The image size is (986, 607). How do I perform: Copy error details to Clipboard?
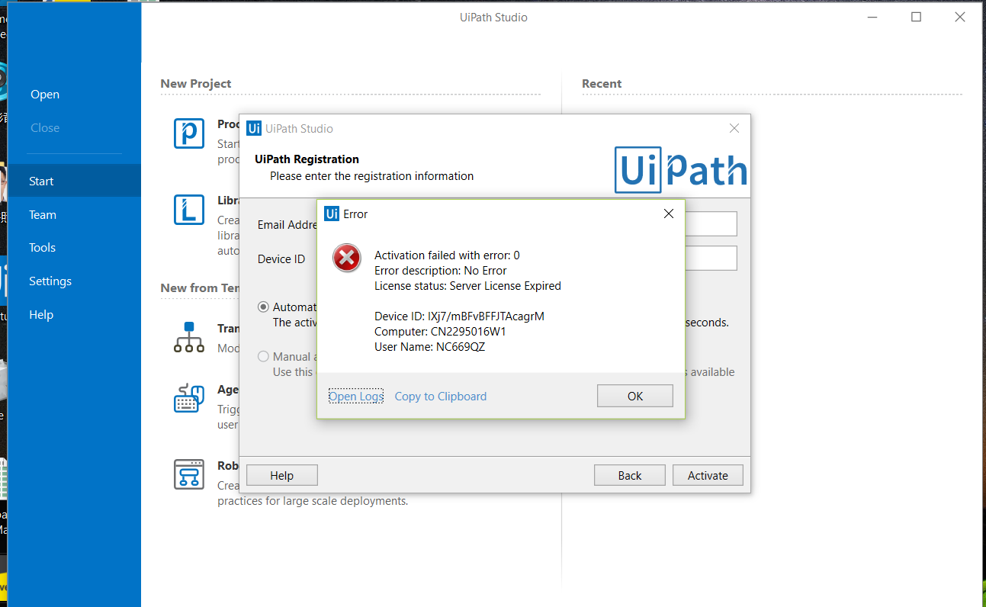click(x=440, y=396)
